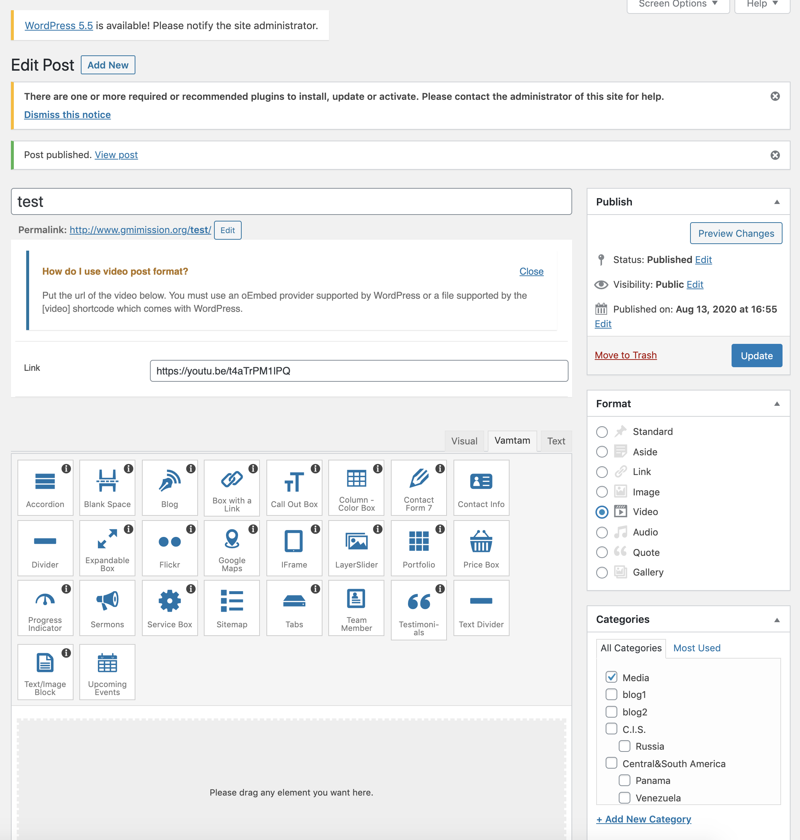Switch to the Visual editor tab
Screen dimensions: 800x840
coord(464,441)
